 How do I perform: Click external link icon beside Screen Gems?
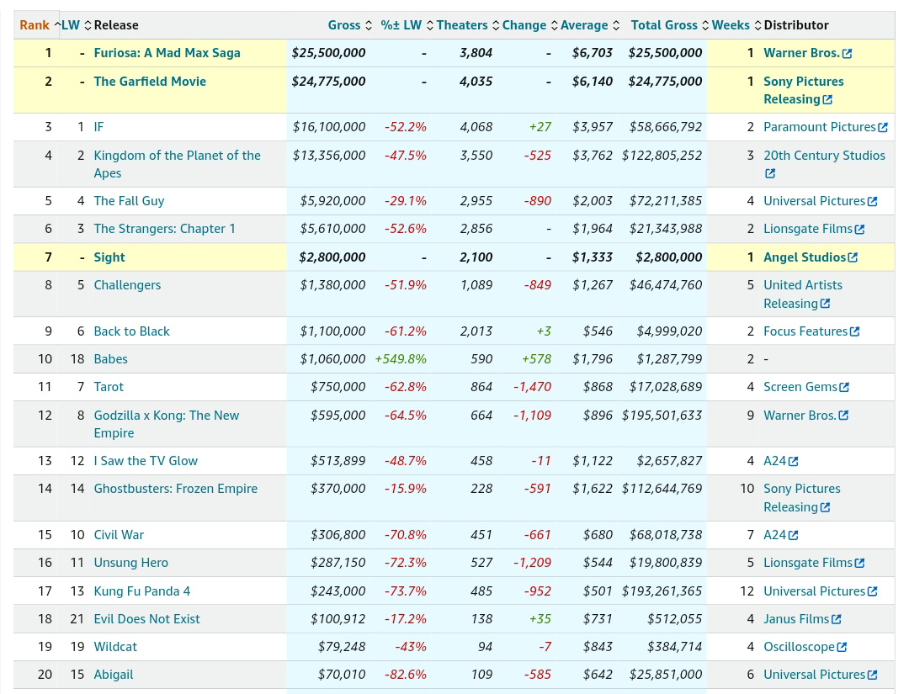844,387
